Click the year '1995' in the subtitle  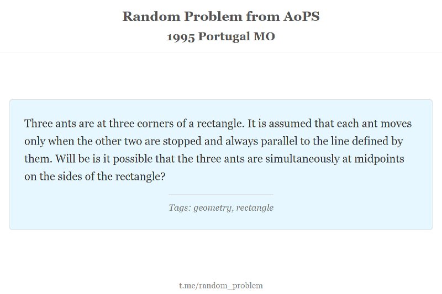coord(181,37)
